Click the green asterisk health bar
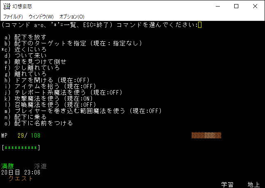265x188 pixels. tap(22, 148)
